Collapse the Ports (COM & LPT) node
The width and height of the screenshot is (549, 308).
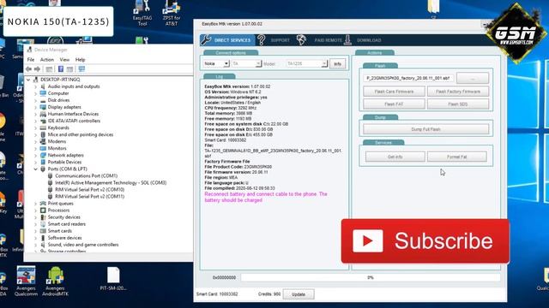pos(35,169)
